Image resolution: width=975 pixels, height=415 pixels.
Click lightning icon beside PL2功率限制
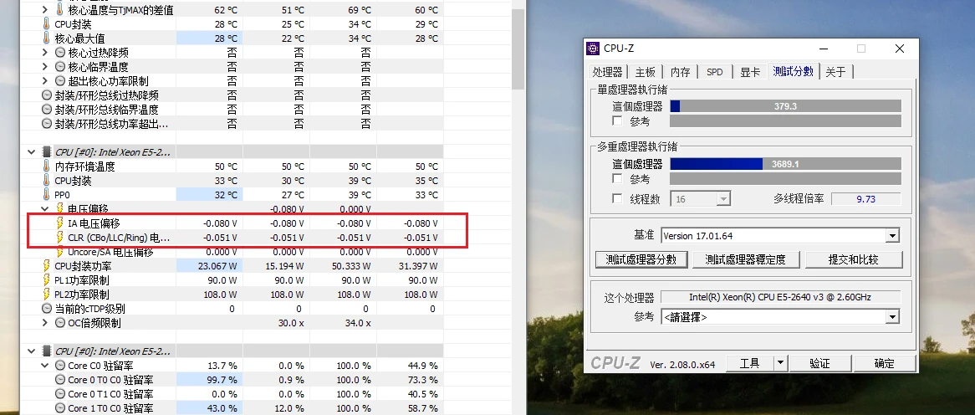pyautogui.click(x=46, y=295)
